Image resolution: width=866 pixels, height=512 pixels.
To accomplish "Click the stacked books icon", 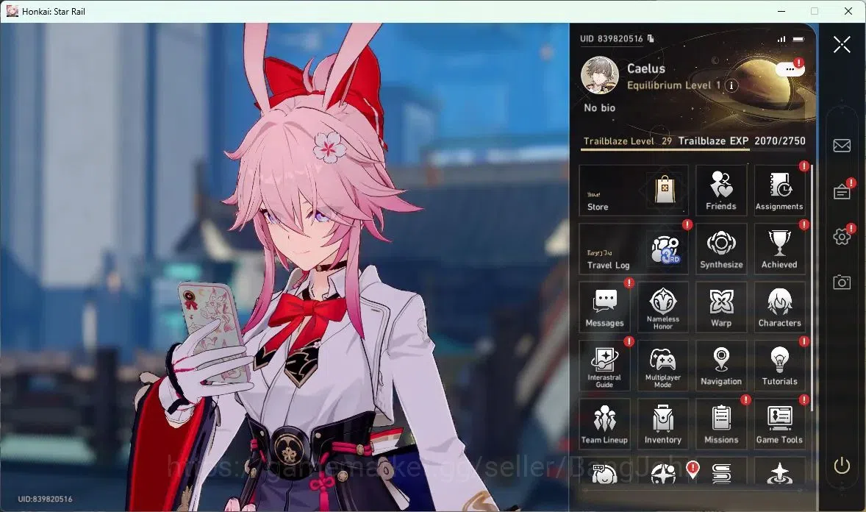I will click(x=721, y=474).
